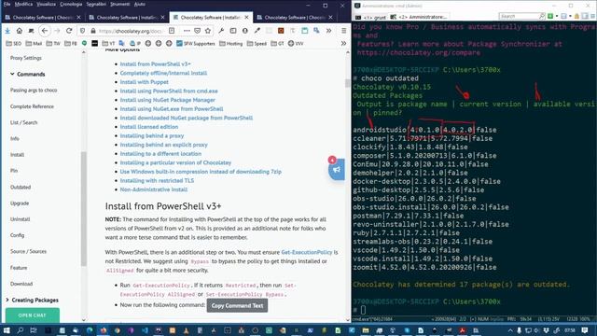Focus the ConEmu Search input field
This screenshot has height=336, width=597.
(519, 16)
